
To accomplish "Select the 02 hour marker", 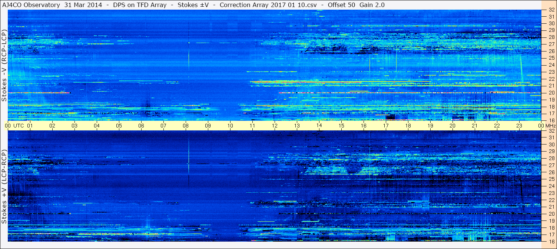I will pyautogui.click(x=52, y=126).
